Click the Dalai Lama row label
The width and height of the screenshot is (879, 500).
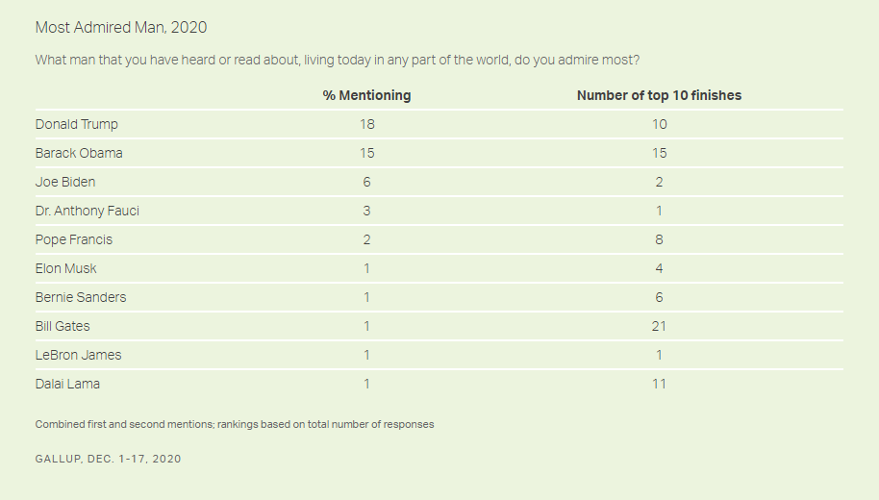tap(68, 384)
